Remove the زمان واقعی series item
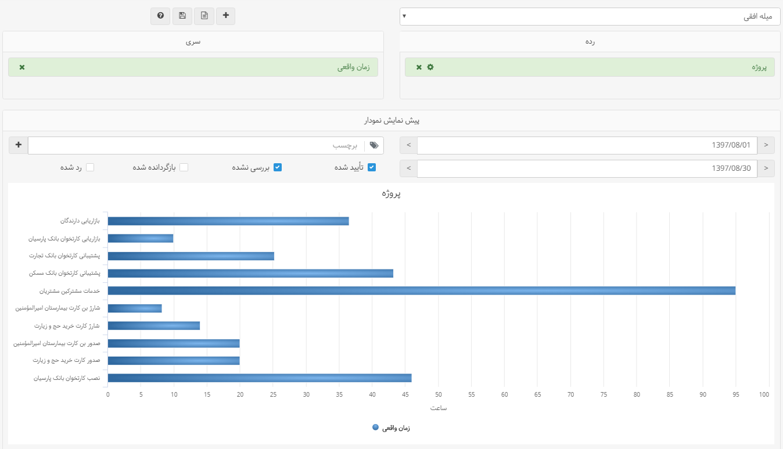Image resolution: width=783 pixels, height=449 pixels. [22, 67]
